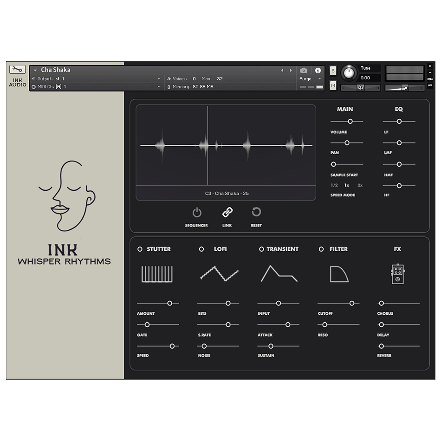
Task: Toggle the Filter effect on
Action: coord(321,249)
